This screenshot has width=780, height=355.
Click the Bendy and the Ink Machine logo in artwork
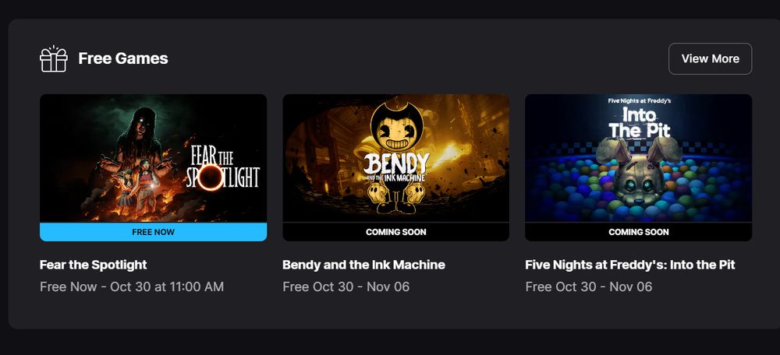coord(396,167)
